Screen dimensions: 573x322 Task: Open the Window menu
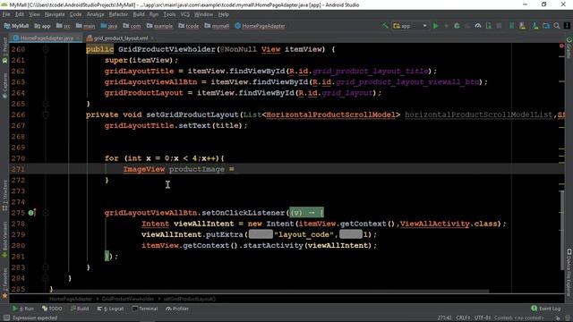click(x=203, y=14)
